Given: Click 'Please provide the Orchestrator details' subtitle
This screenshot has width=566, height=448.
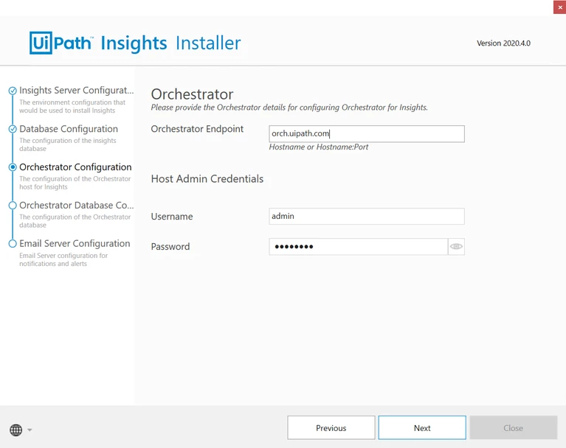Looking at the screenshot, I should pyautogui.click(x=289, y=108).
